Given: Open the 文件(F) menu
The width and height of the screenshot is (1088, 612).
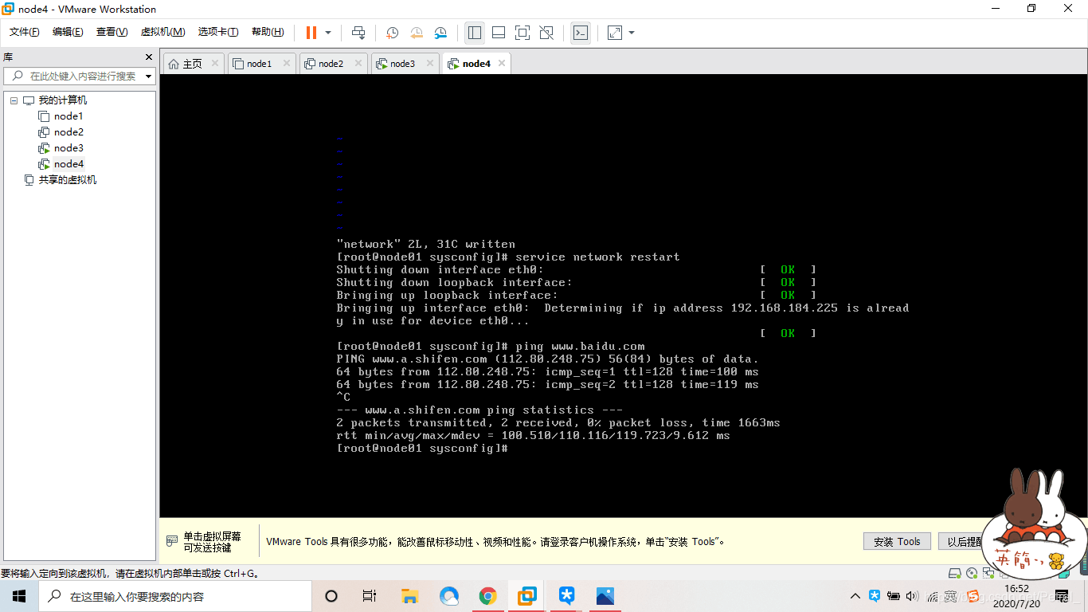Looking at the screenshot, I should (25, 32).
